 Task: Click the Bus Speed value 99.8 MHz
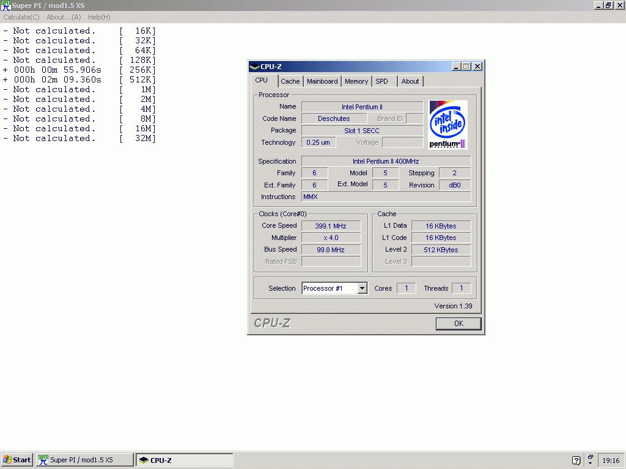click(331, 250)
